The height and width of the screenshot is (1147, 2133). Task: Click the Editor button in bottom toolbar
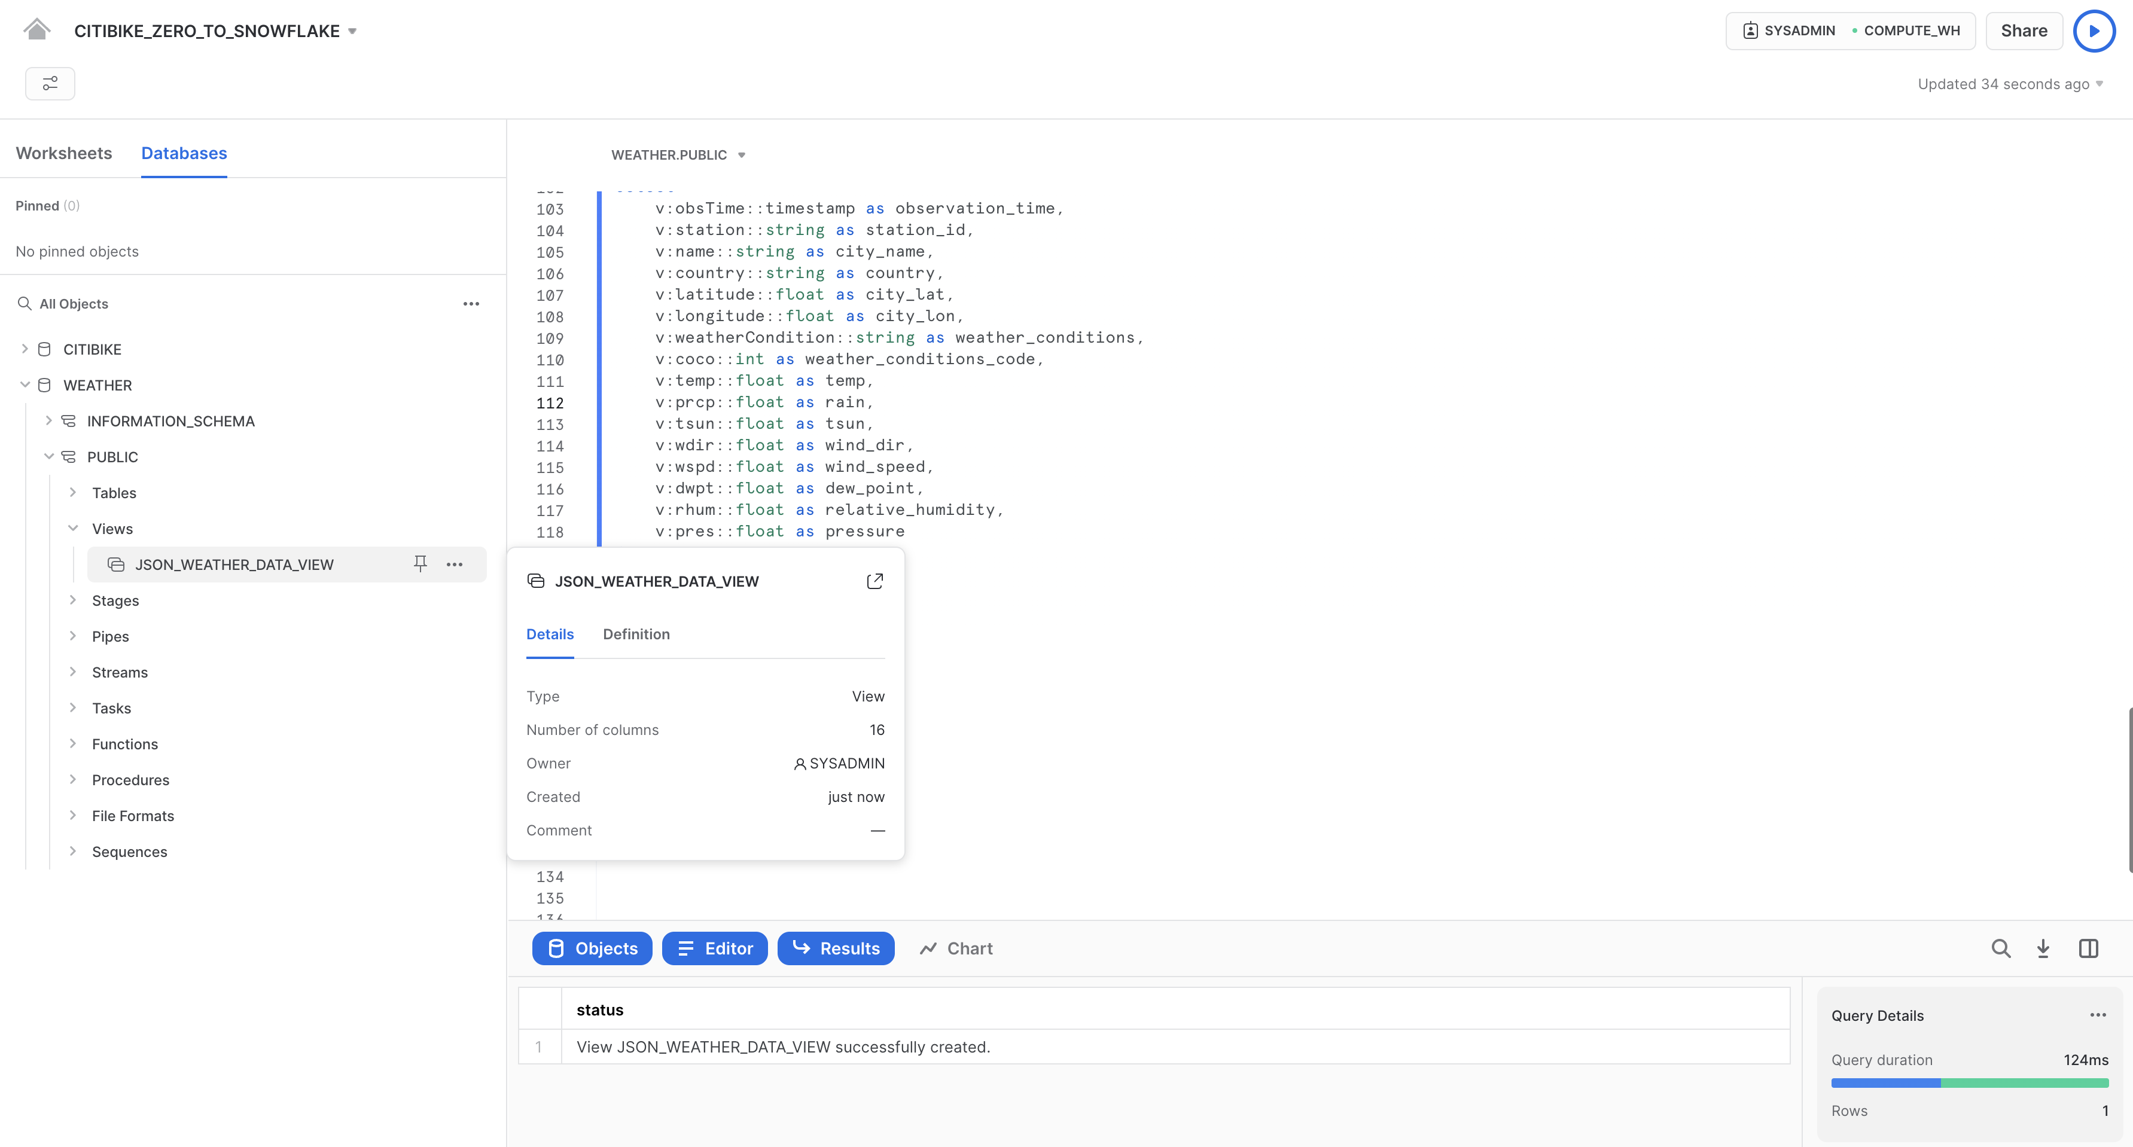[x=715, y=948]
